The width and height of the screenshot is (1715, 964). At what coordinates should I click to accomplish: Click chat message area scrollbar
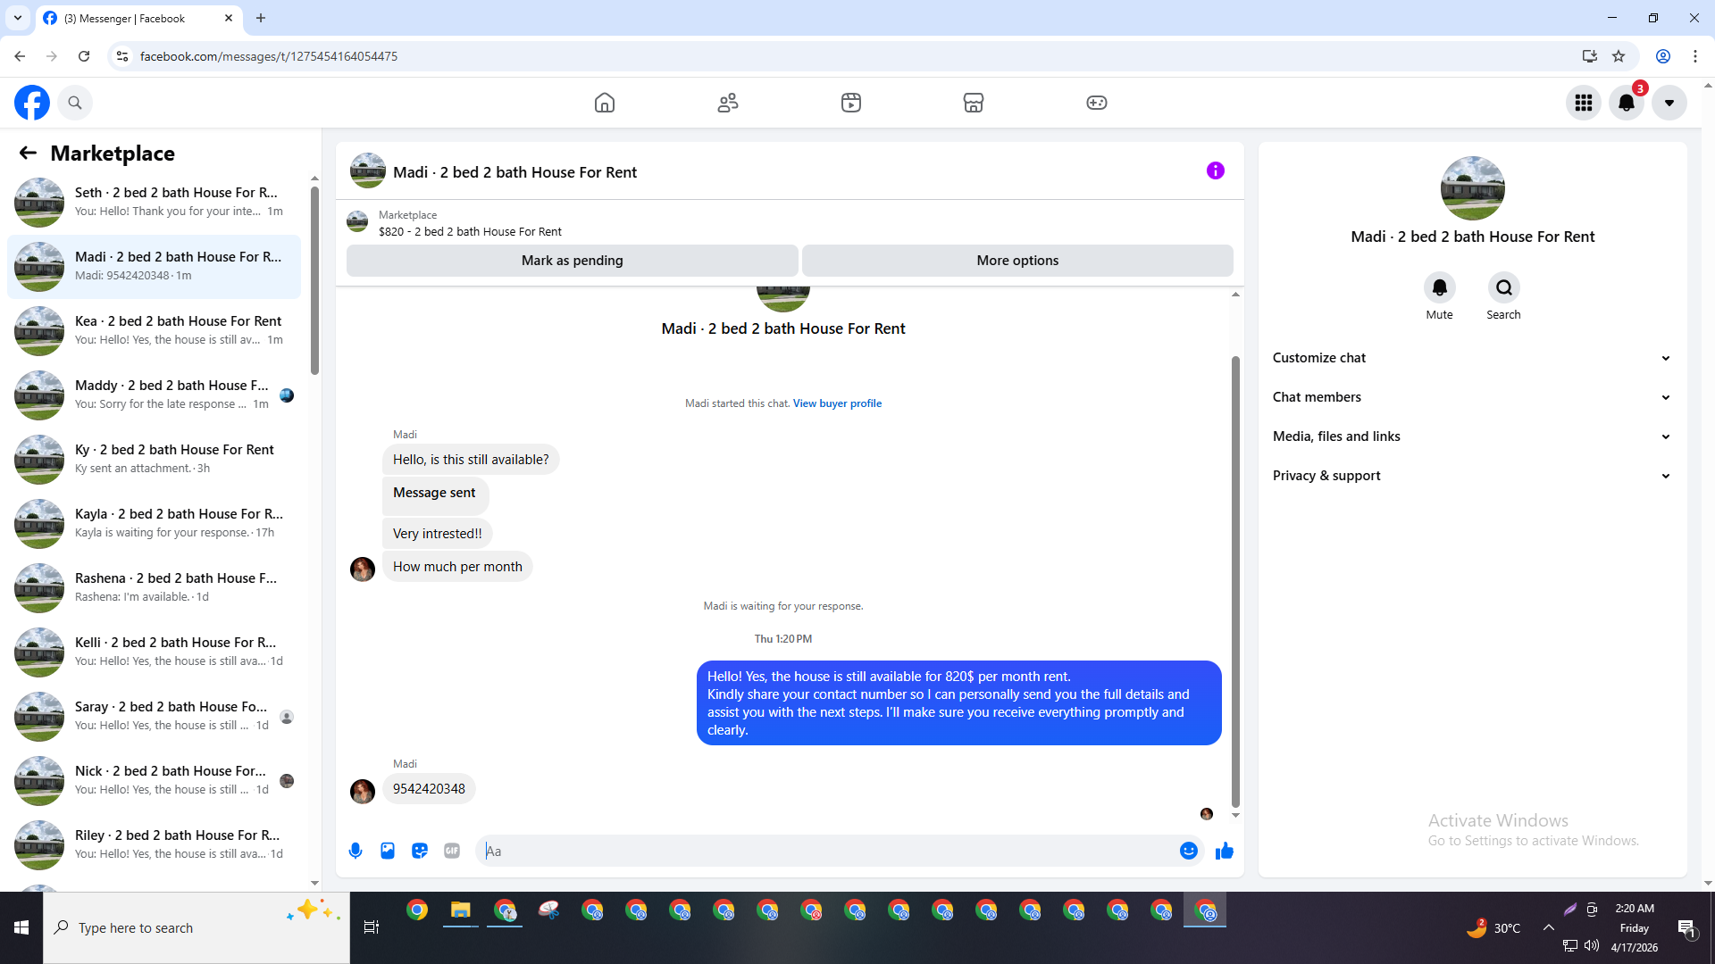click(x=1235, y=580)
